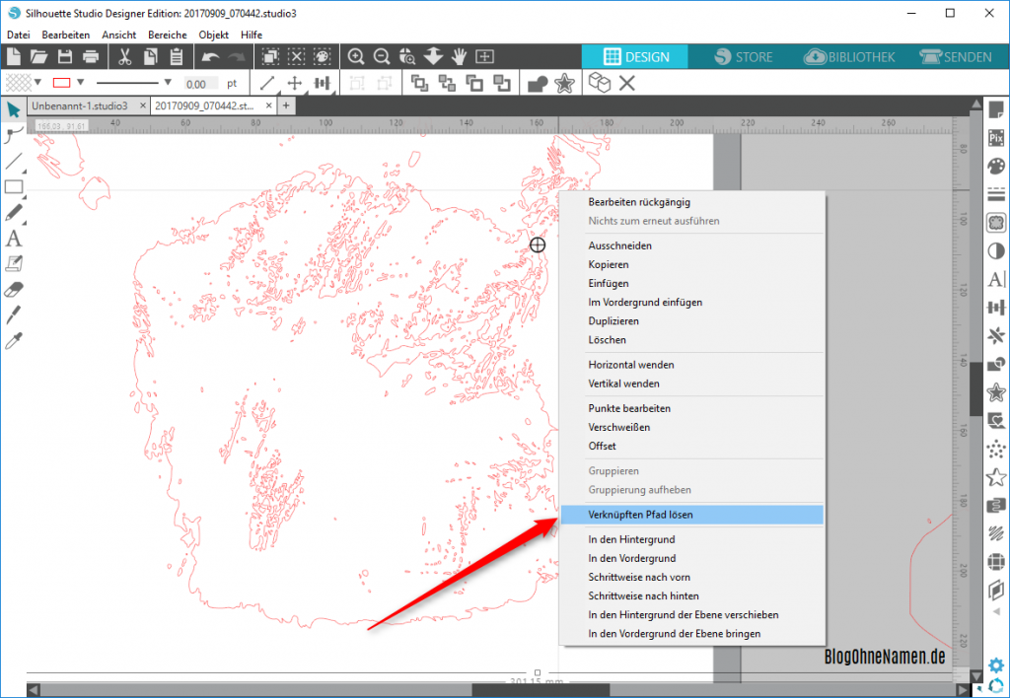1010x698 pixels.
Task: Select the Eraser tool
Action: click(14, 289)
